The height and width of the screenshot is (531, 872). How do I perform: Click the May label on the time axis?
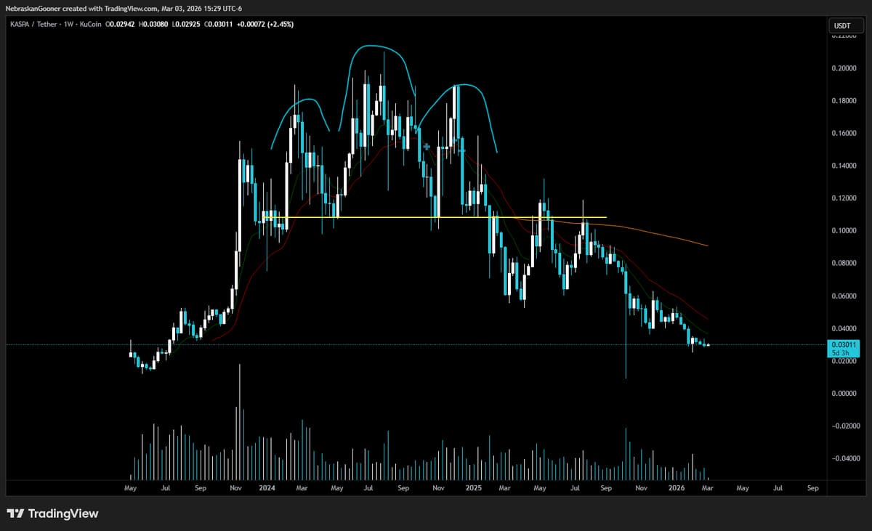(130, 488)
